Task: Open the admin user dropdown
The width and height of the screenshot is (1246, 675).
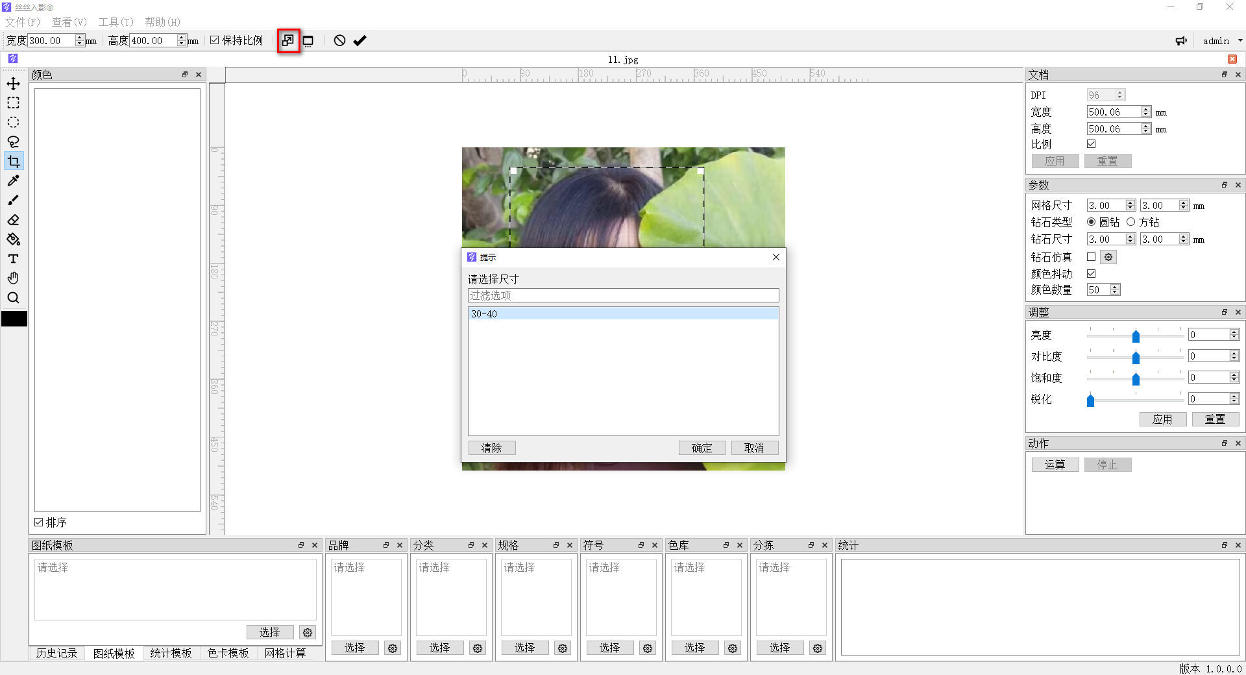Action: (1222, 41)
